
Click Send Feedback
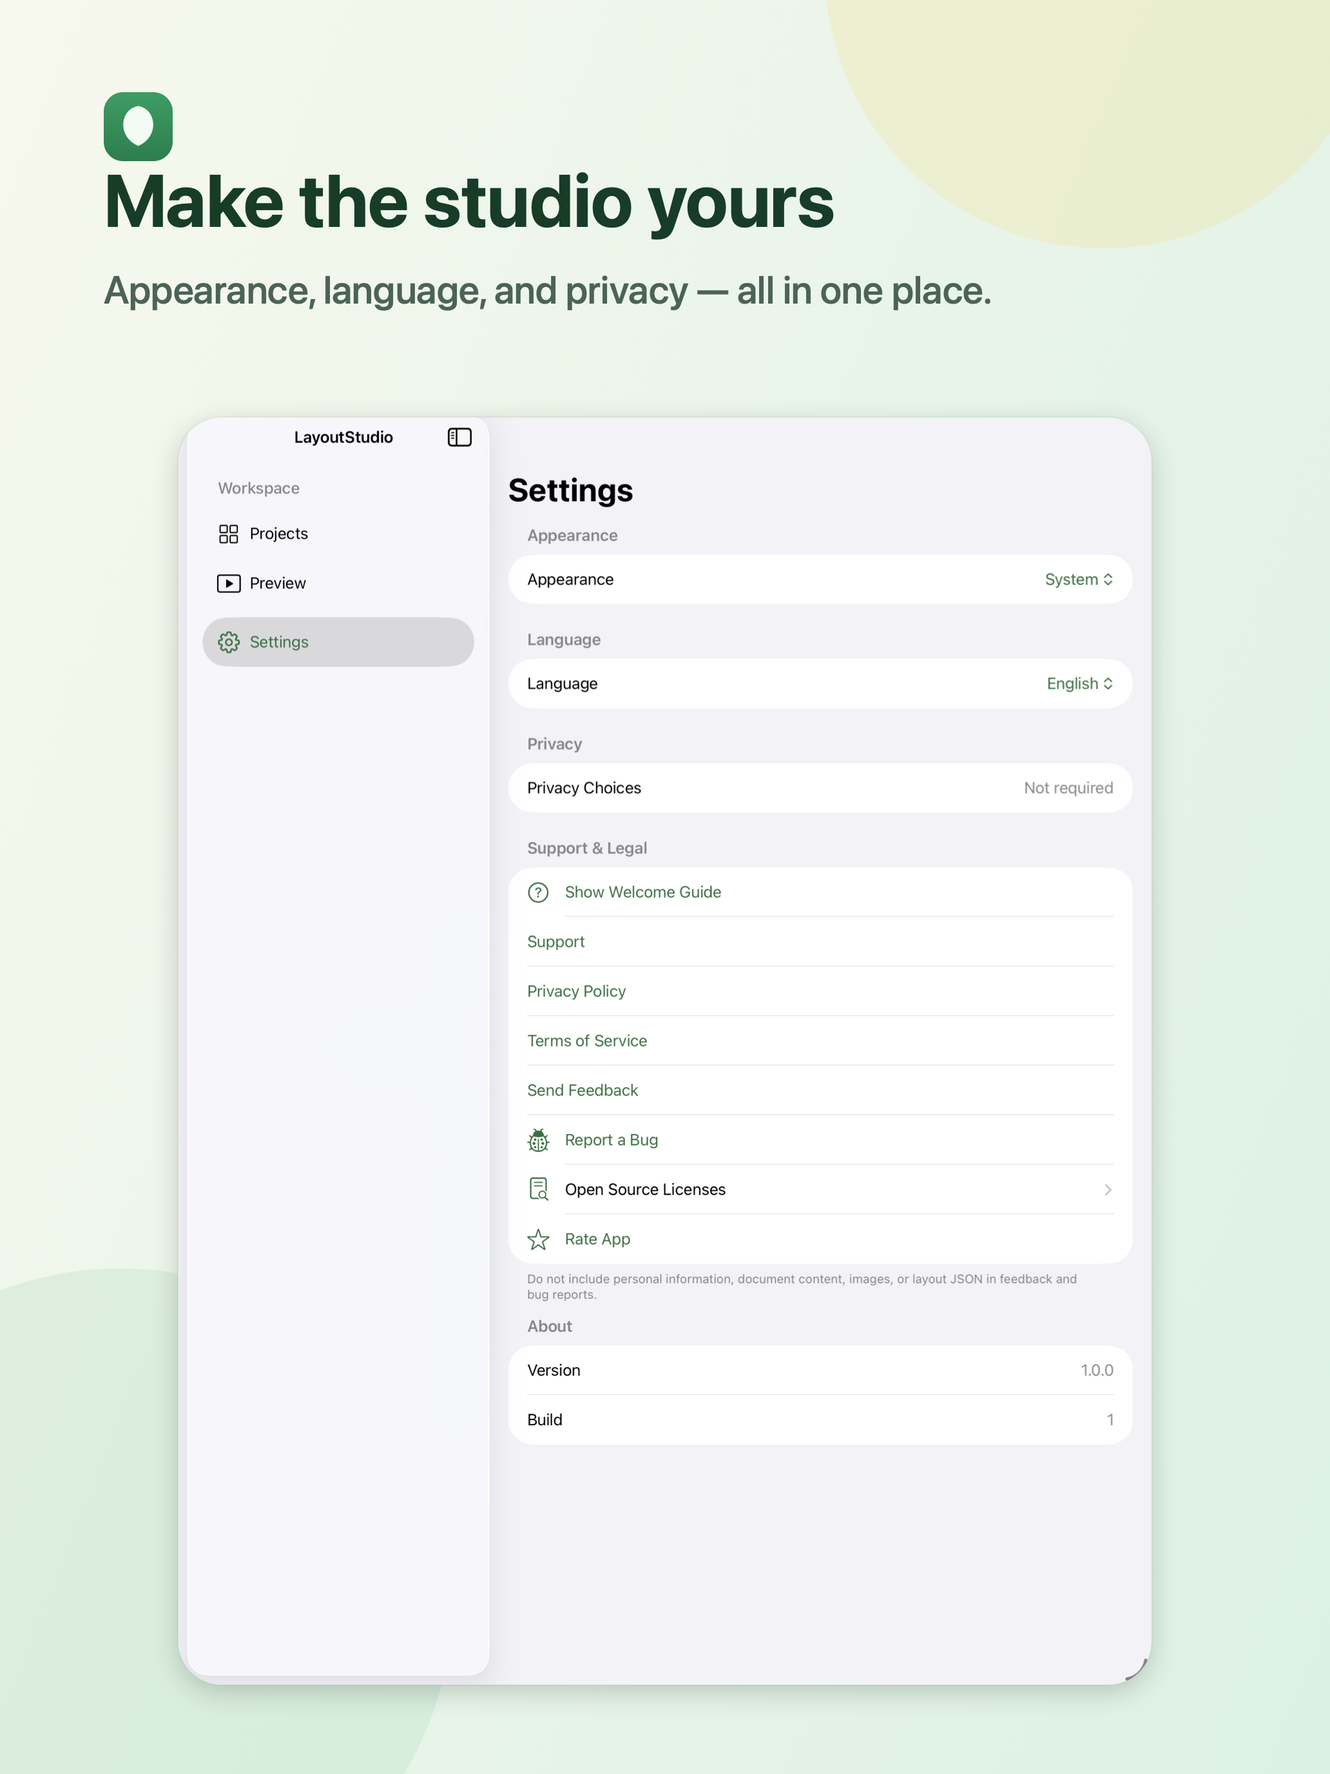click(x=583, y=1091)
